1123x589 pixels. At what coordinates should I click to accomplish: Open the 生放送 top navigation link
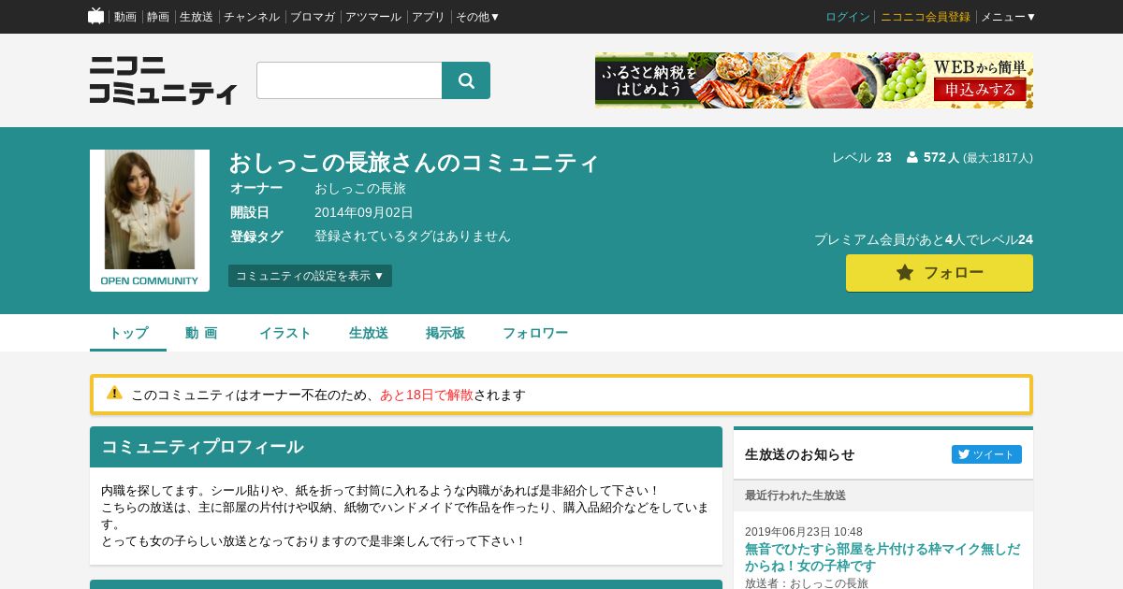tap(197, 17)
